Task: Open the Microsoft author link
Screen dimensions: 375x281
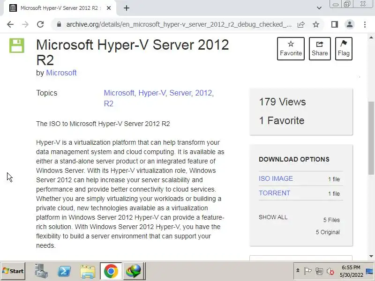Action: pyautogui.click(x=61, y=73)
